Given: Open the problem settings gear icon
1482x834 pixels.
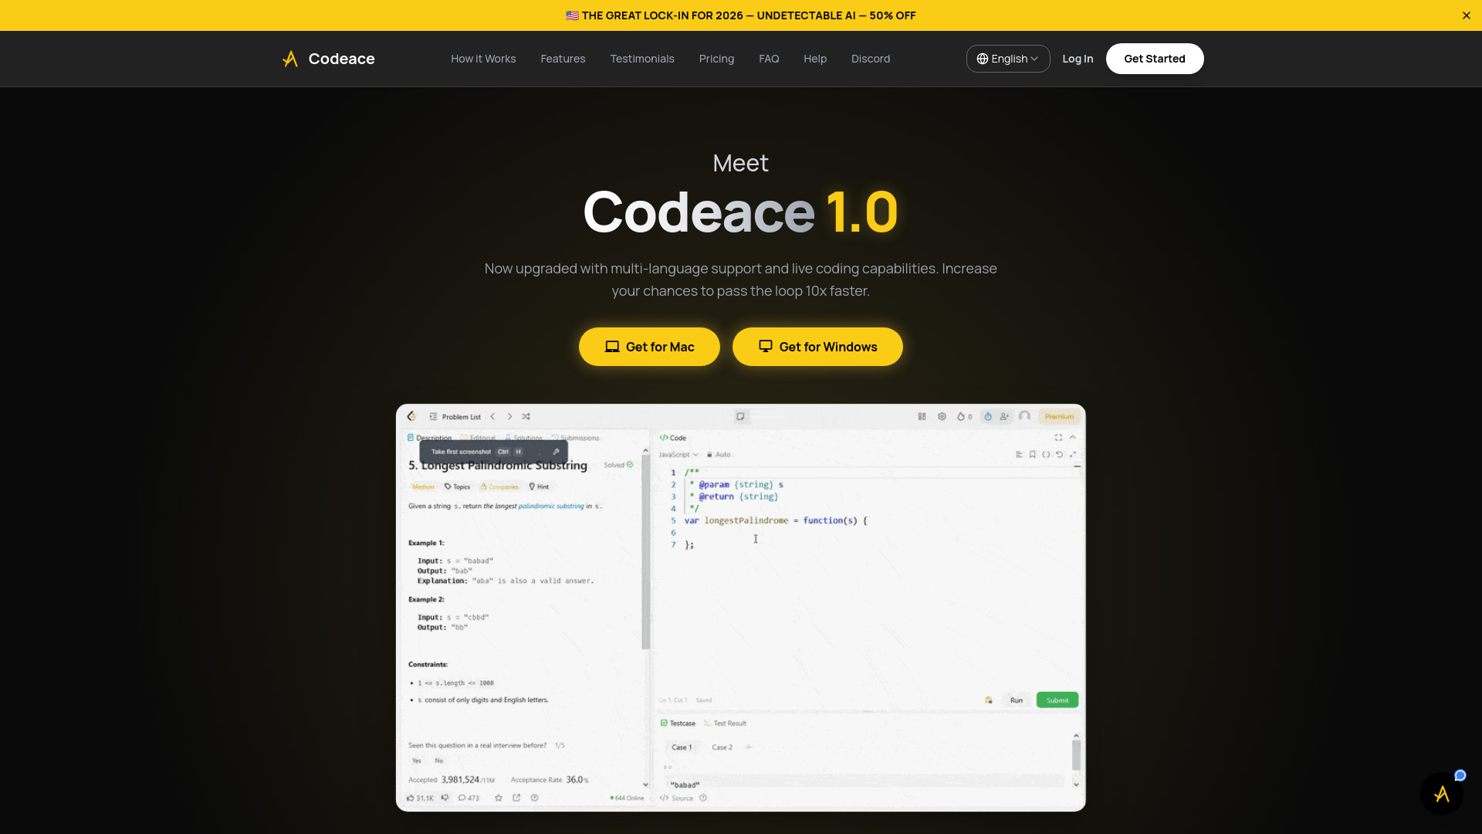Looking at the screenshot, I should 942,416.
